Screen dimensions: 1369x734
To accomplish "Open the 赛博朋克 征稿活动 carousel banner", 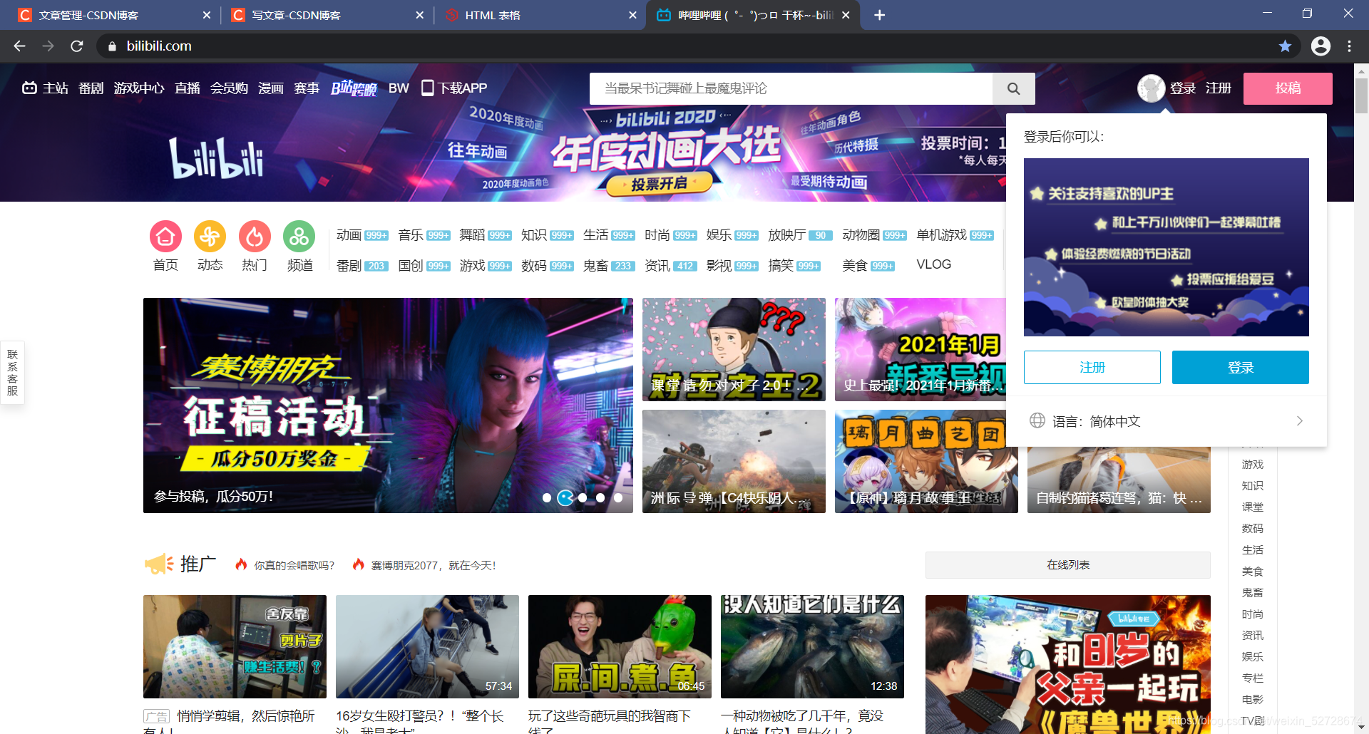I will pyautogui.click(x=388, y=405).
